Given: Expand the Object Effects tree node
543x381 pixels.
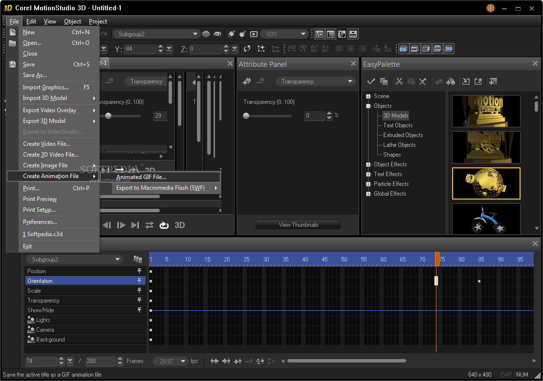Looking at the screenshot, I should click(x=368, y=164).
